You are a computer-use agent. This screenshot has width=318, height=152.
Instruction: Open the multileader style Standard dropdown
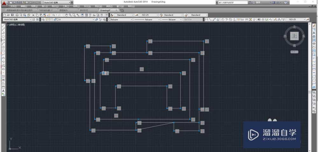point(198,15)
